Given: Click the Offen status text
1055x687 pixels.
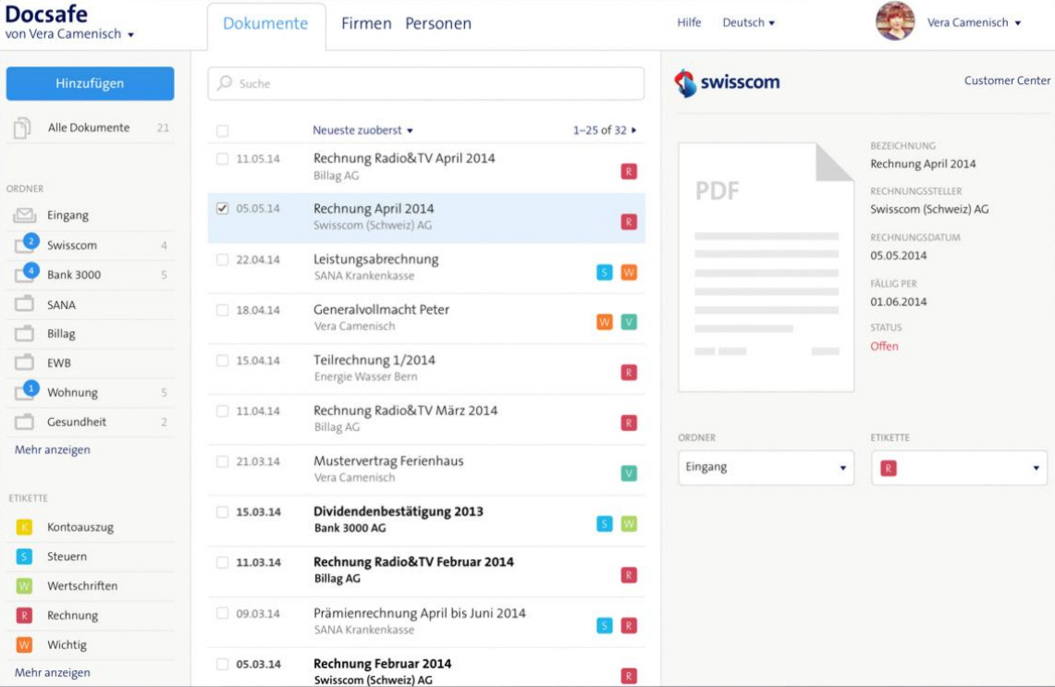Looking at the screenshot, I should point(884,347).
